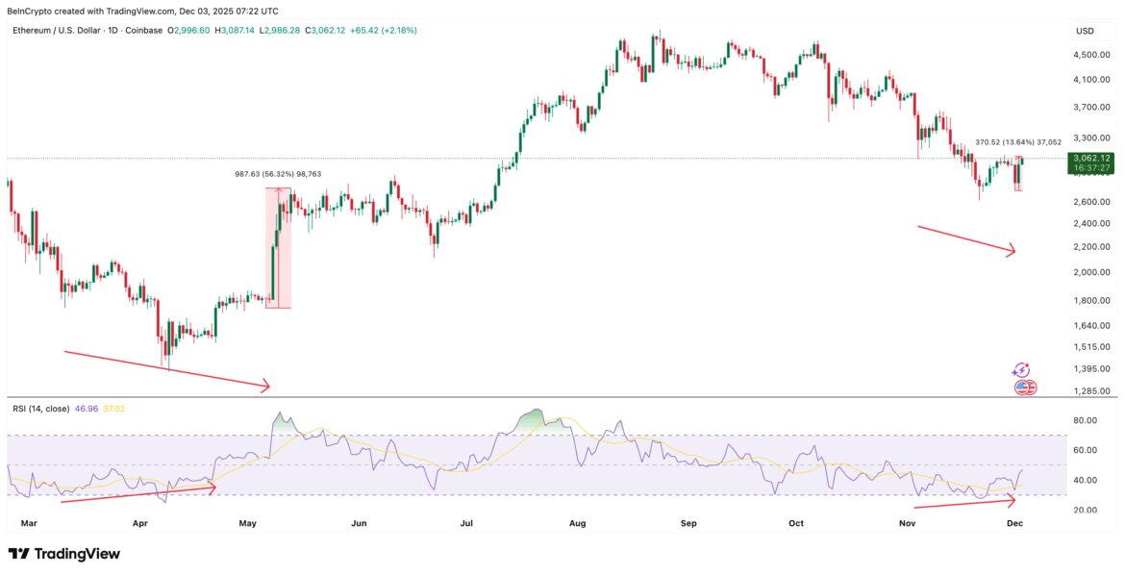Image resolution: width=1125 pixels, height=575 pixels.
Task: Click the 4,500.00 level on the price axis
Action: [x=1092, y=55]
